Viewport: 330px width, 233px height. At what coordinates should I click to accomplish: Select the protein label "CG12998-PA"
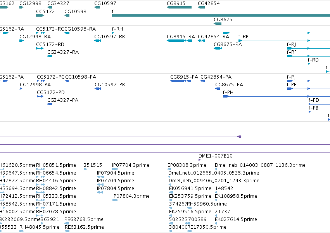pos(35,85)
